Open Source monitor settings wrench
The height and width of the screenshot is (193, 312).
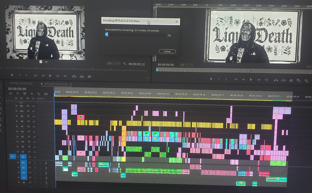click(x=125, y=64)
